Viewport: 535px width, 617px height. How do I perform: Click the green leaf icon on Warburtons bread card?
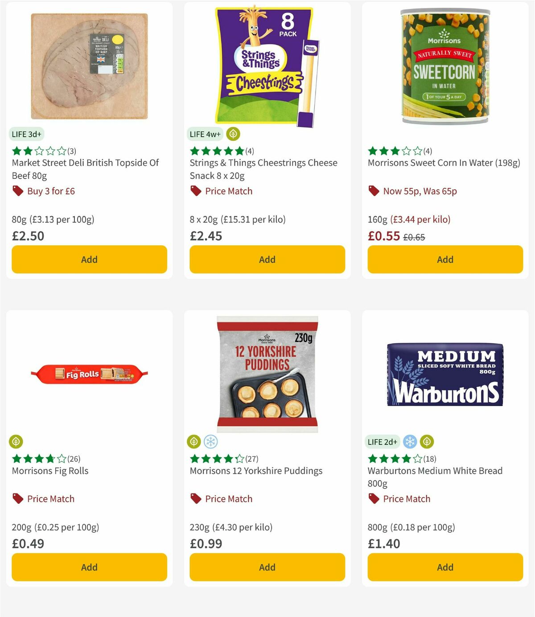427,441
